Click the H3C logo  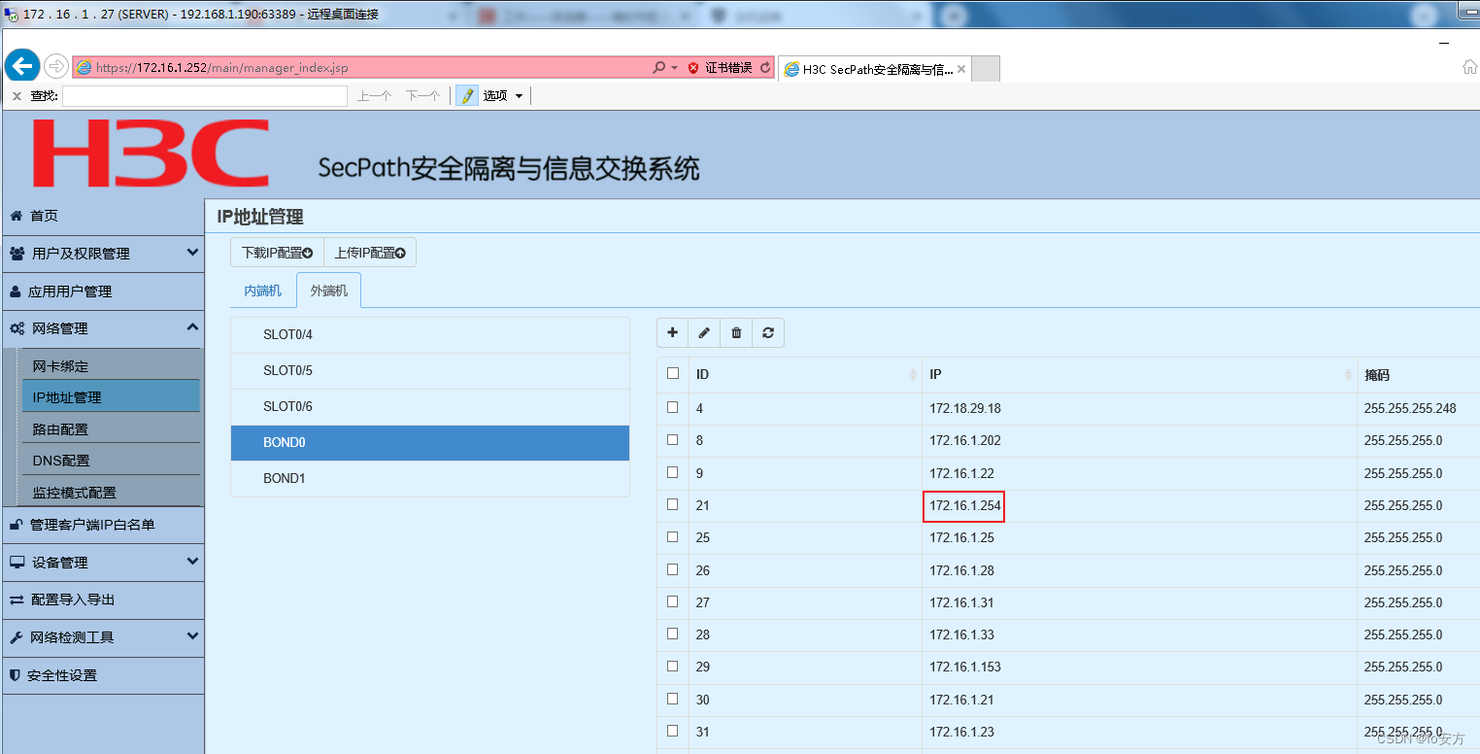coord(151,154)
